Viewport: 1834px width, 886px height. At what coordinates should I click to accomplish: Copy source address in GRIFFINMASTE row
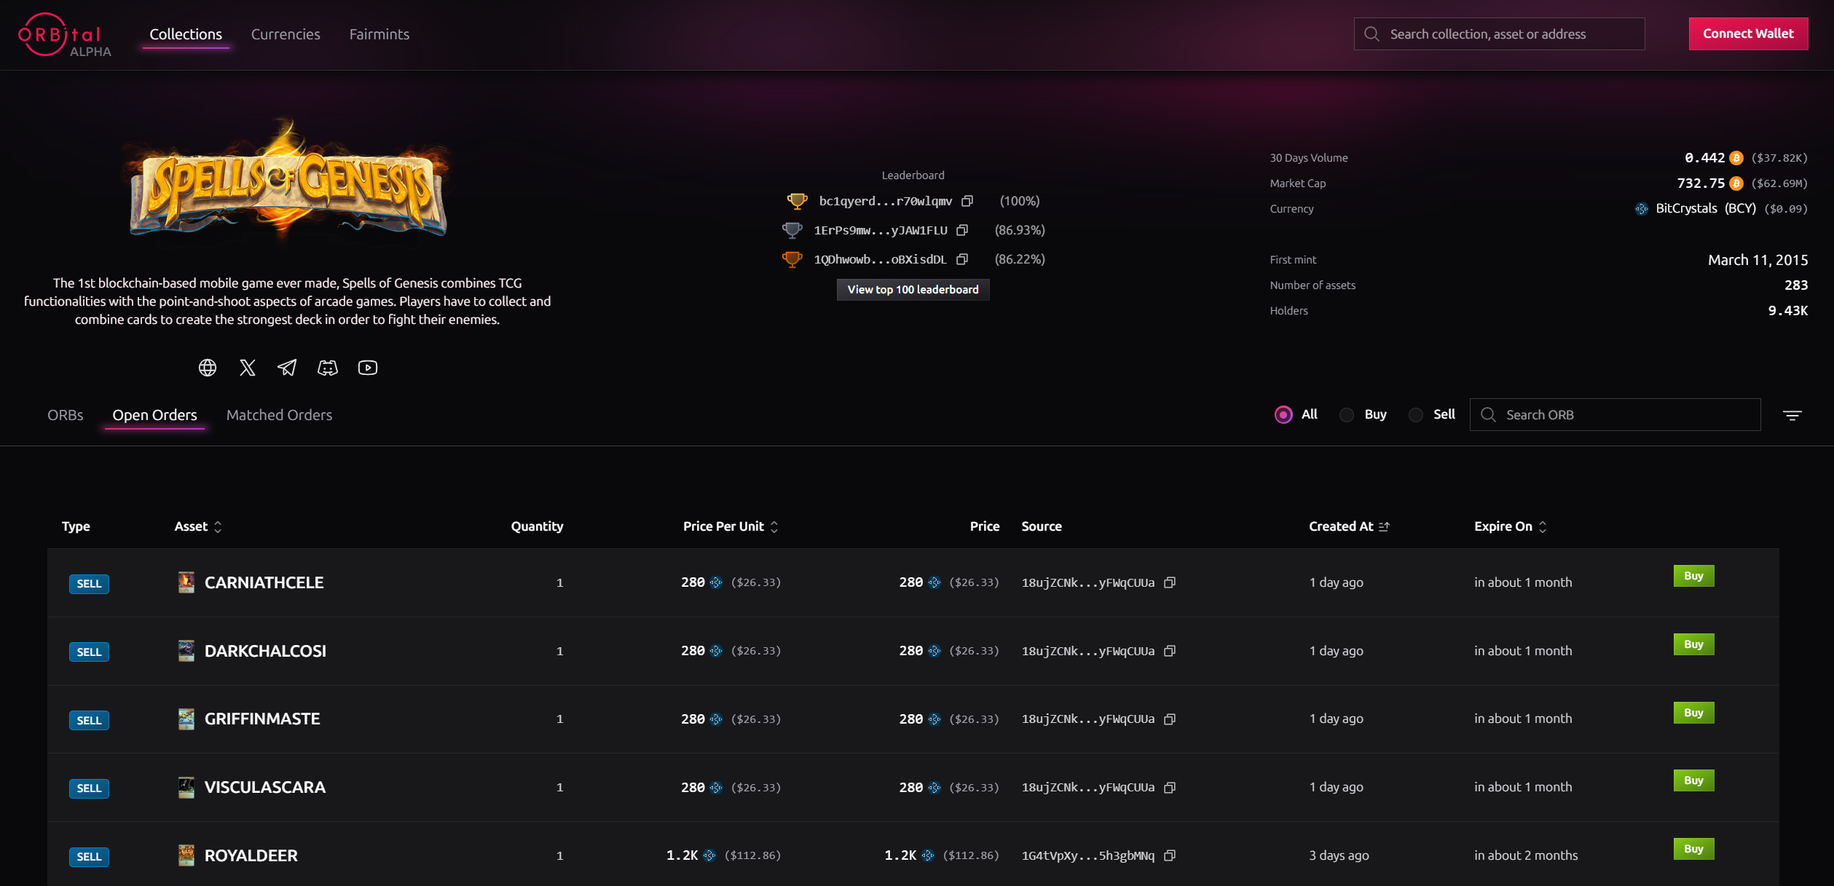(1170, 719)
